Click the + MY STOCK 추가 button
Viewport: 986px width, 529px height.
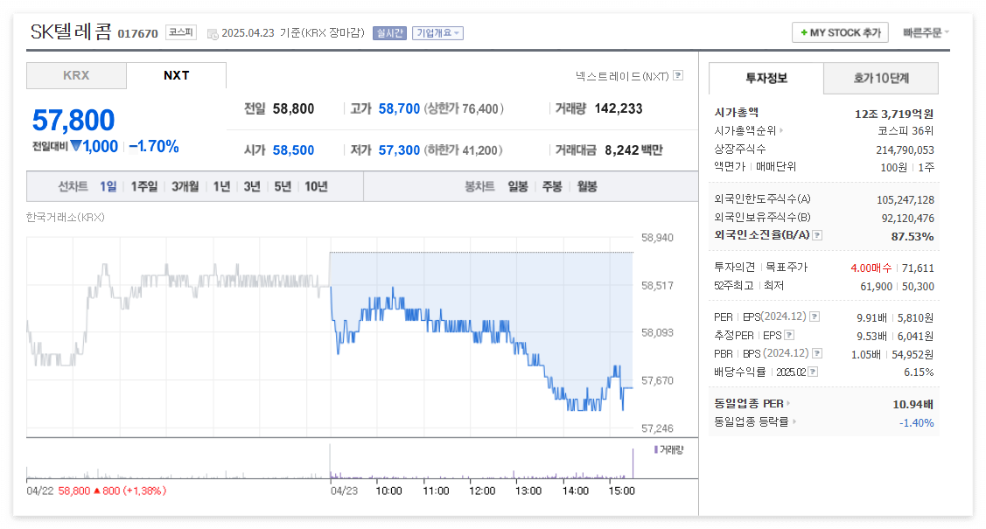[839, 32]
